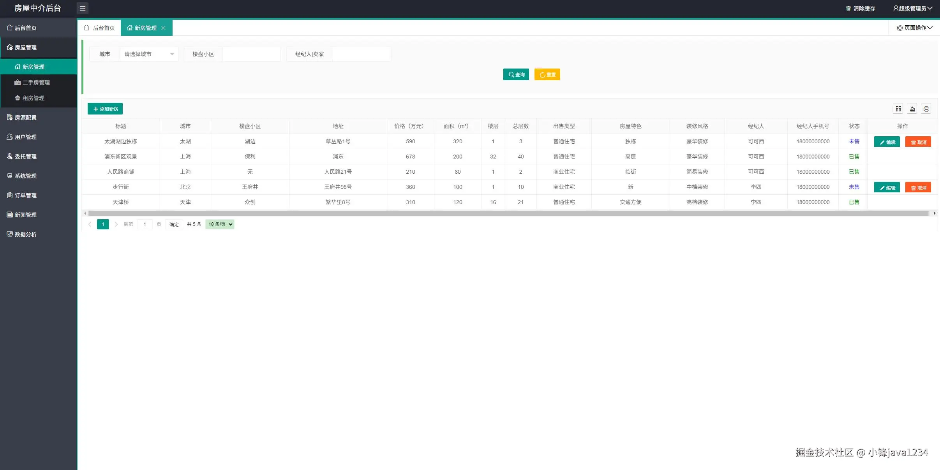Click the export table icon
940x470 pixels.
[912, 109]
